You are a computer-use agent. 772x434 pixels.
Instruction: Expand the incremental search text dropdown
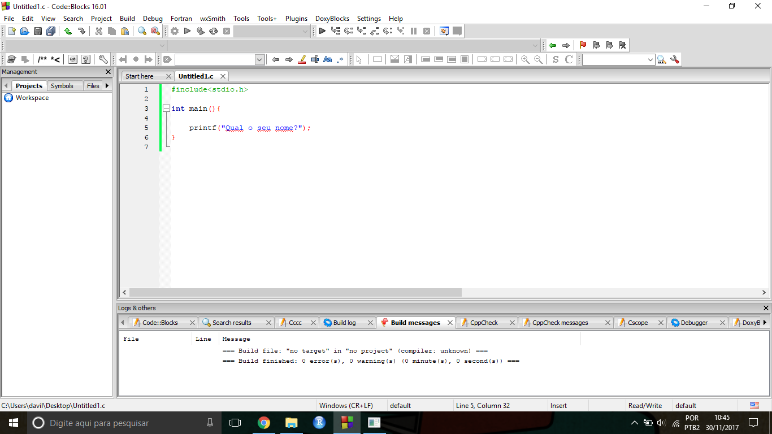click(259, 59)
